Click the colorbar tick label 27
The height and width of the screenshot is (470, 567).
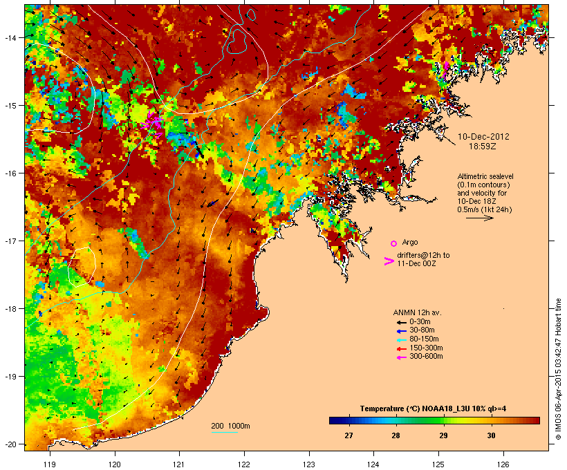tap(348, 435)
